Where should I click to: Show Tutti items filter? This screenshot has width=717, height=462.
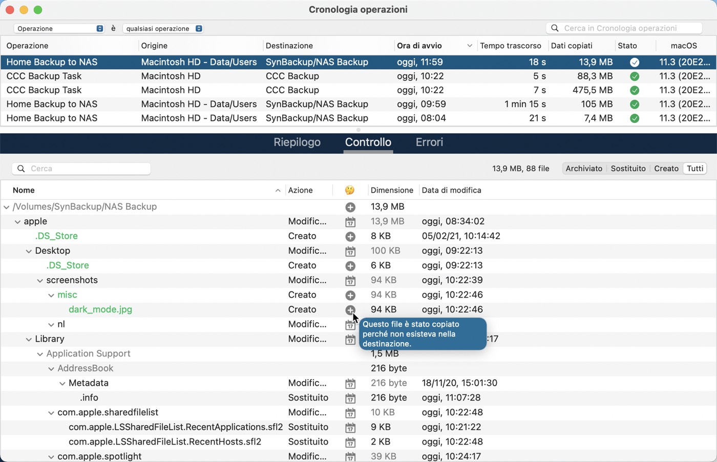pos(695,169)
